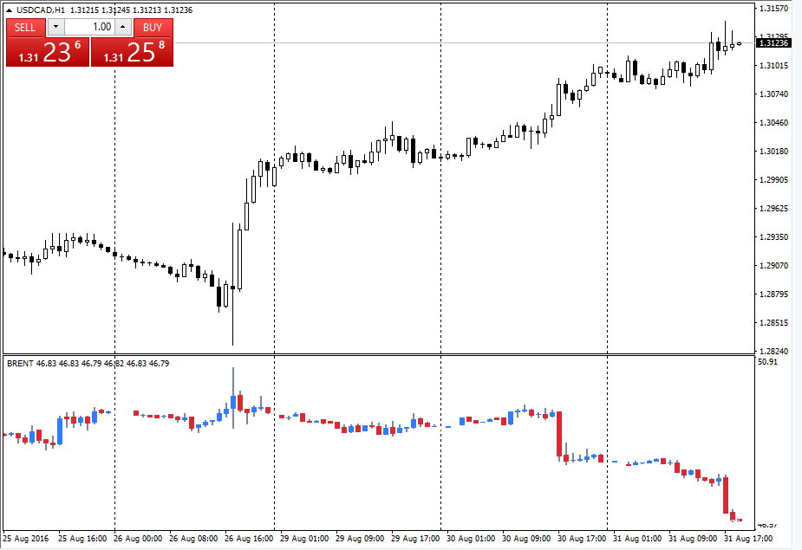Click time label 25 Aug 2016
The width and height of the screenshot is (802, 550).
[25, 539]
